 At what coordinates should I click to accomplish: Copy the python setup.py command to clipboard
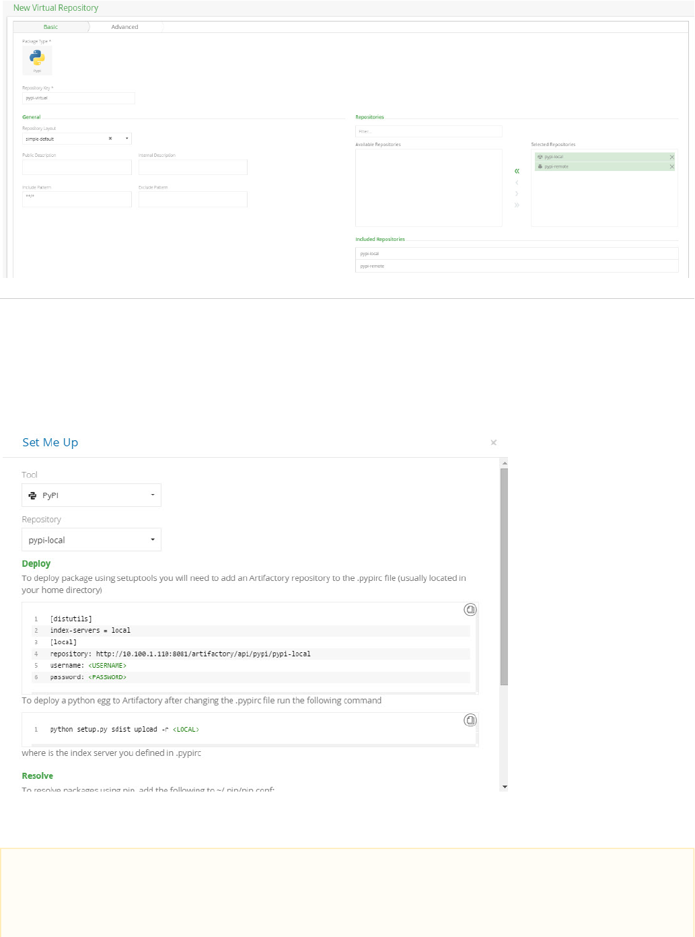470,720
